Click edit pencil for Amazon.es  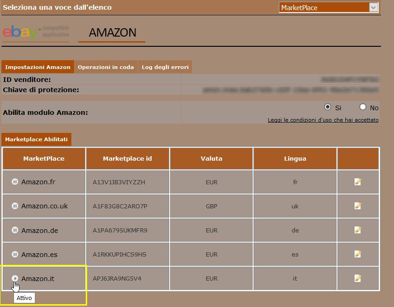pyautogui.click(x=357, y=254)
